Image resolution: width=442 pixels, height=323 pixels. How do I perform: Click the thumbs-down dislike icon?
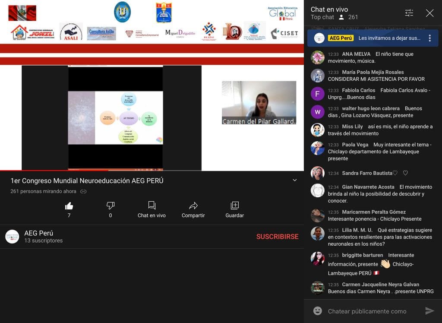point(110,206)
